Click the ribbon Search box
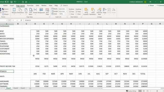This screenshot has height=92, width=164. click(x=64, y=6)
